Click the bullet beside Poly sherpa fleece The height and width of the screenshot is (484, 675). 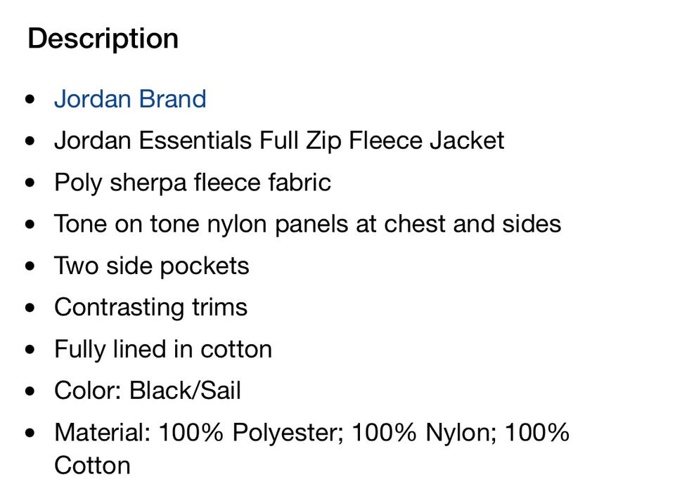30,183
